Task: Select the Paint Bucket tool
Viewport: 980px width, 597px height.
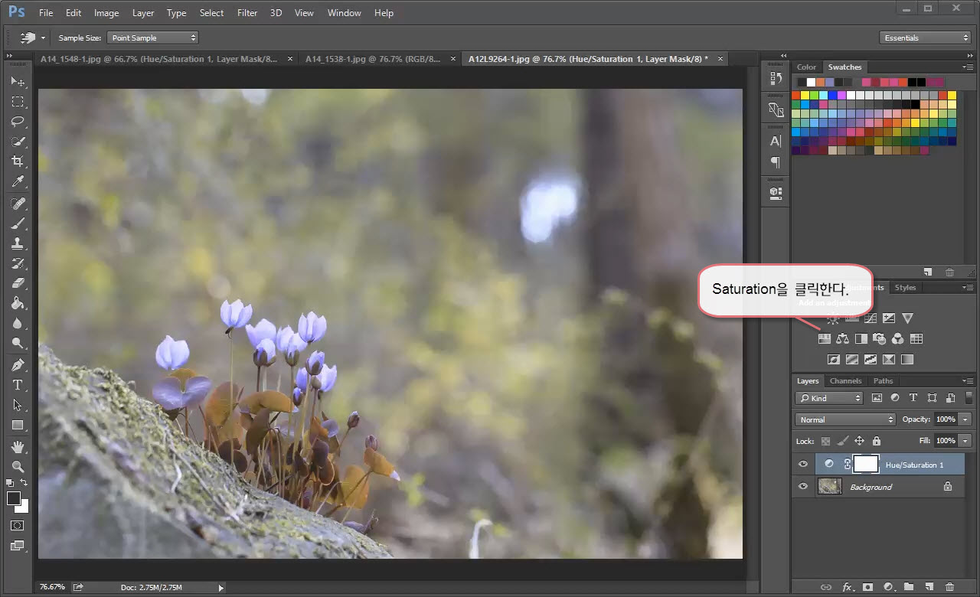Action: (18, 303)
